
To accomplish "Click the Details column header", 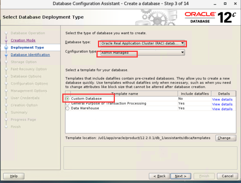I will [x=224, y=94].
